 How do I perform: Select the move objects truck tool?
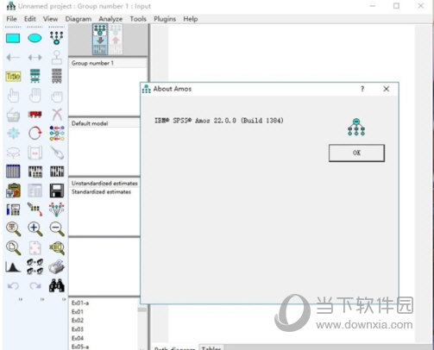point(35,115)
